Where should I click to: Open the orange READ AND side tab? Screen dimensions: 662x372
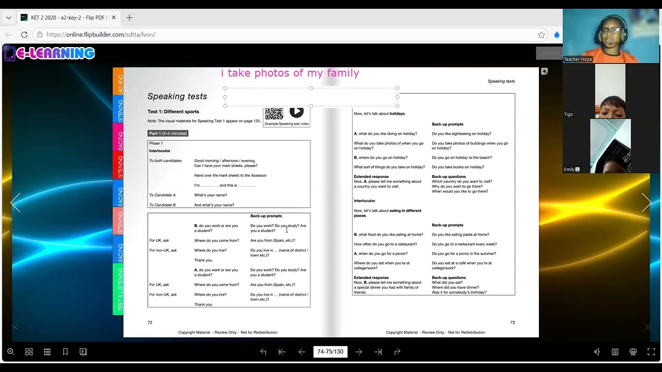point(118,82)
